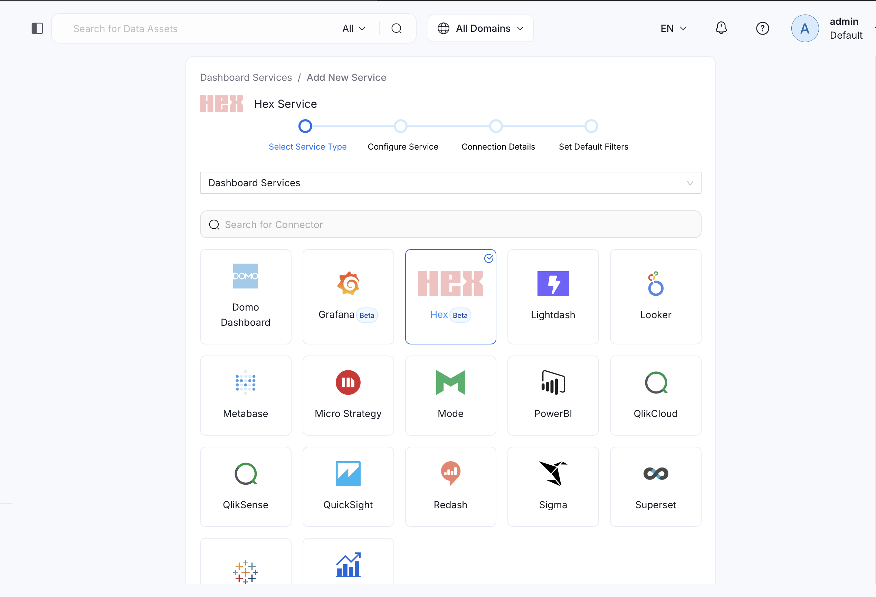The height and width of the screenshot is (597, 876).
Task: Select the Grafana connector card
Action: click(x=348, y=297)
